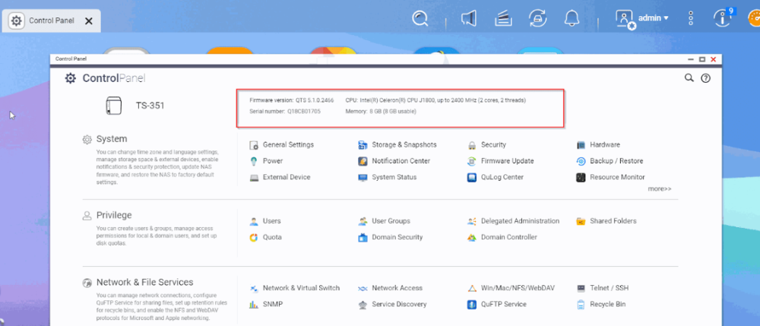The image size is (760, 326).
Task: Open Storage & Snapshots
Action: pos(397,145)
